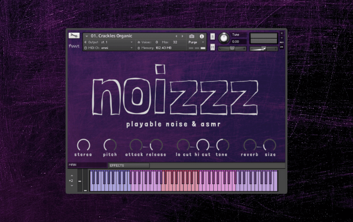Click the size knob
The image size is (353, 222).
(269, 145)
